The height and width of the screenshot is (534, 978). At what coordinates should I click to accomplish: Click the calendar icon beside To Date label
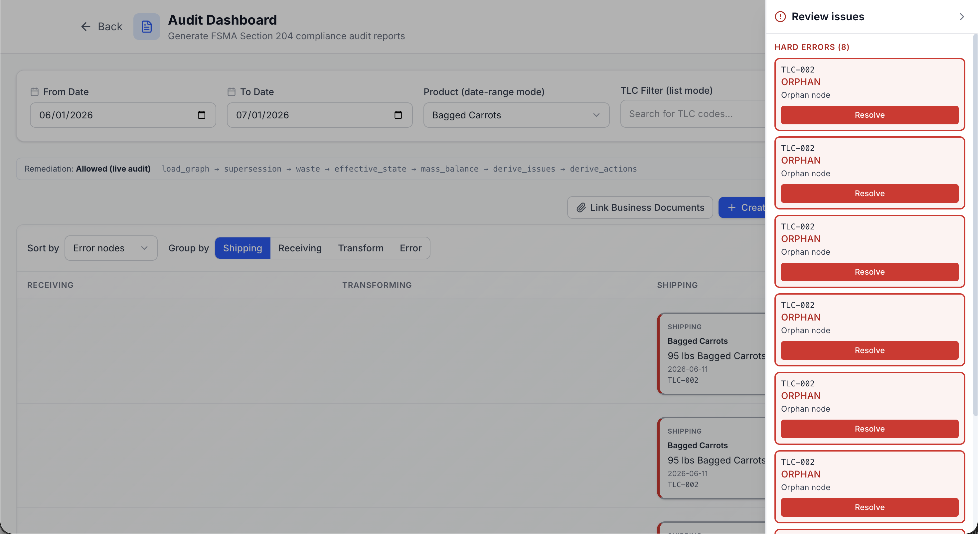coord(232,92)
